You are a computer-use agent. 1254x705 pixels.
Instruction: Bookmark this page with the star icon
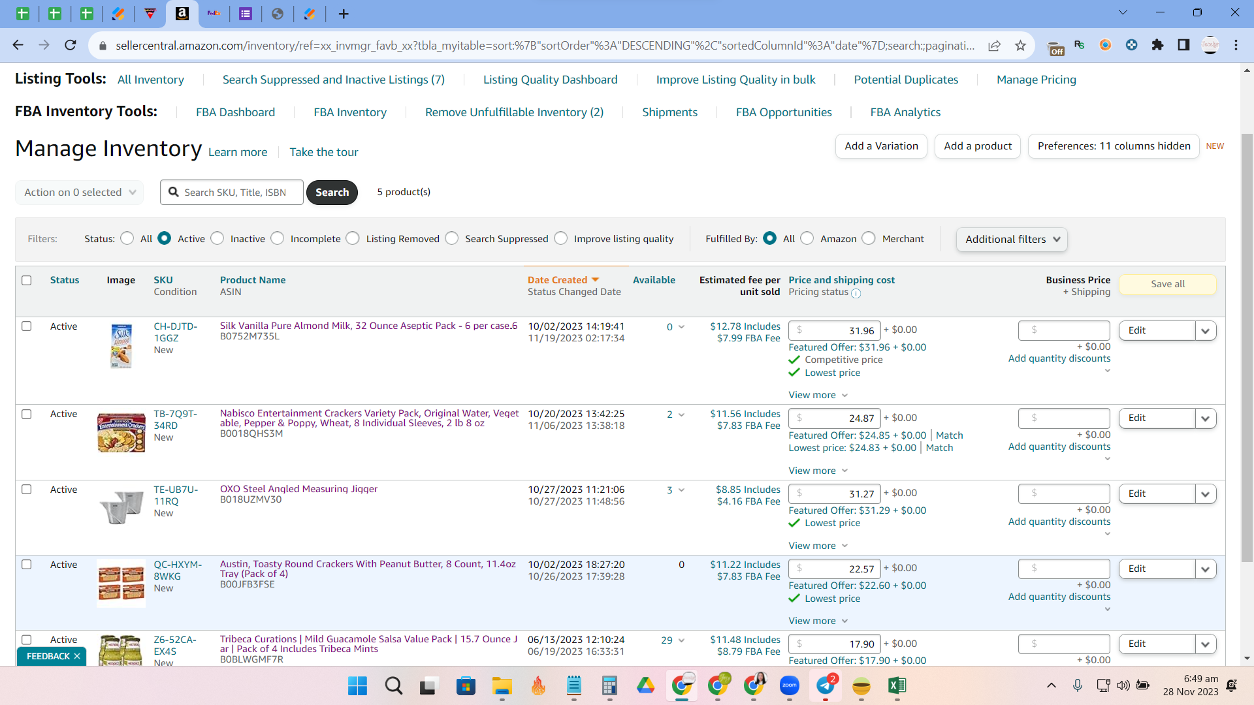click(1020, 45)
